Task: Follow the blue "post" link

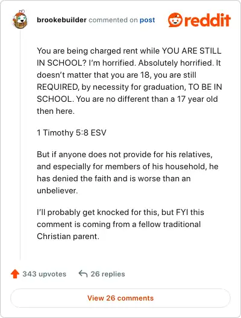Action: click(147, 20)
